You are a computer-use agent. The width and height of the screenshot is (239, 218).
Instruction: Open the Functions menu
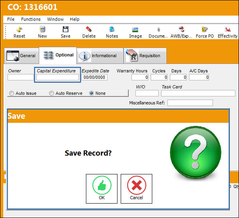(31, 19)
